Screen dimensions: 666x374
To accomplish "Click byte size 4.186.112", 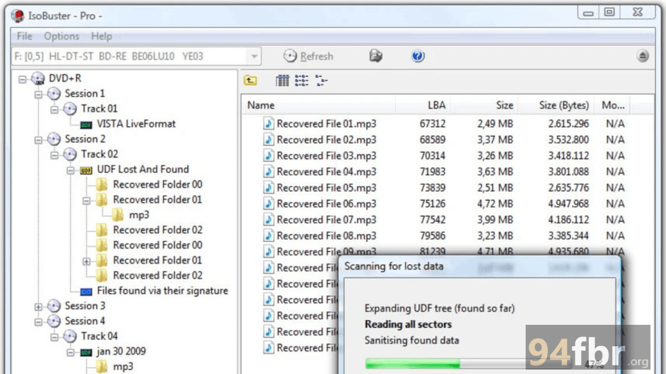I will [x=568, y=220].
